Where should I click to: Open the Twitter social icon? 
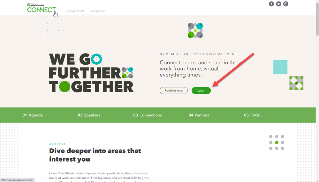click(278, 4)
